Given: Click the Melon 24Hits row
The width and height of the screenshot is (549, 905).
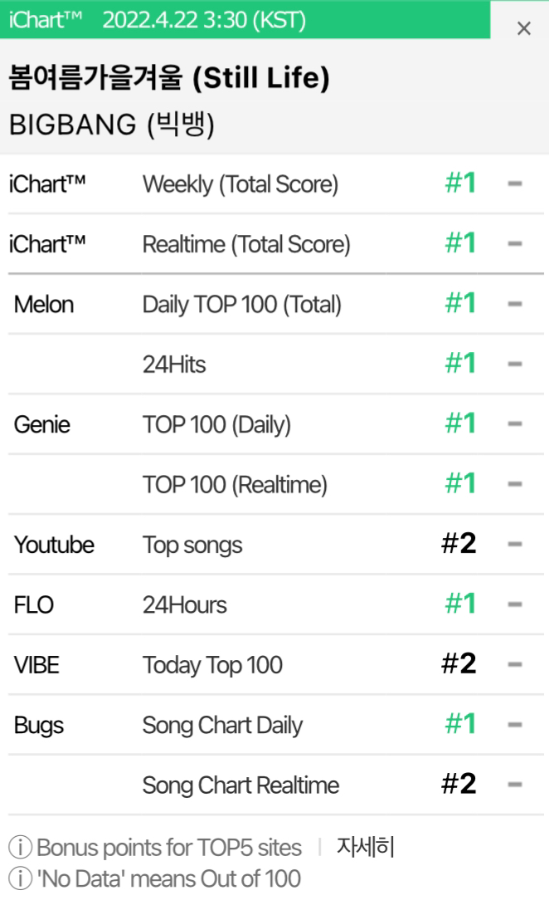Looking at the screenshot, I should coord(275,364).
